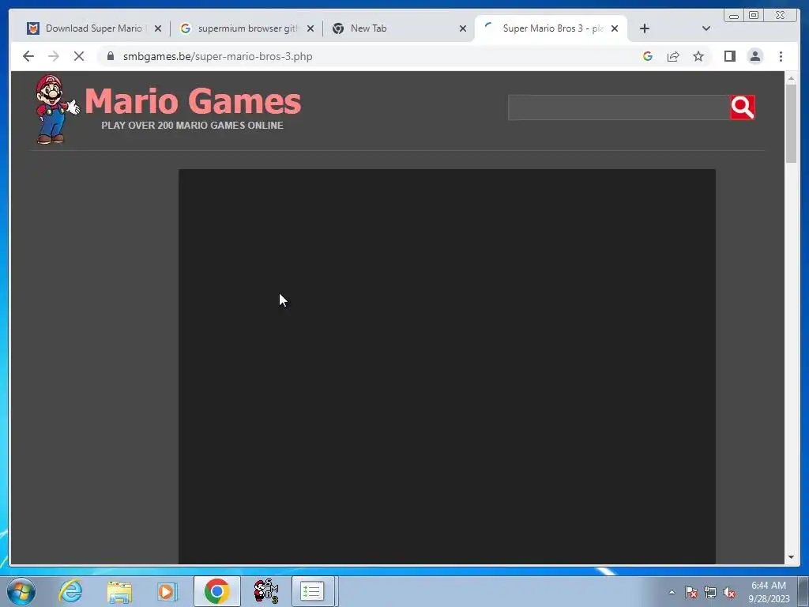
Task: Click the network tray icon
Action: pos(710,592)
